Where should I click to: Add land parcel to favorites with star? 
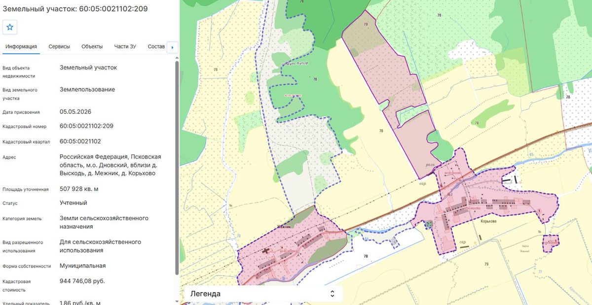(10, 27)
